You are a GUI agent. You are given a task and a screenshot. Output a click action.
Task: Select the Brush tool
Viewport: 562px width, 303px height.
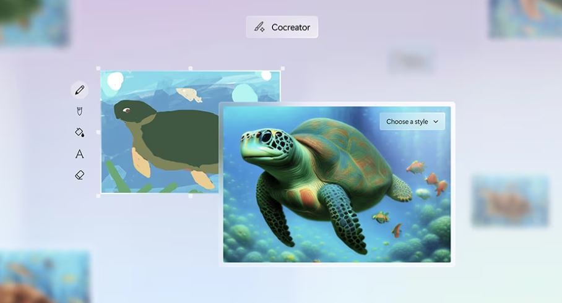(79, 111)
